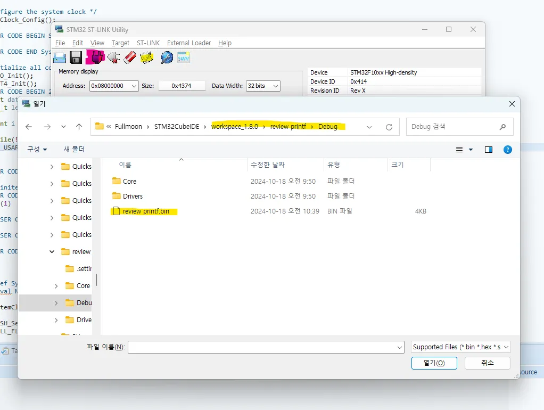Select the review folder in navigation tree
This screenshot has width=544, height=410.
click(76, 252)
